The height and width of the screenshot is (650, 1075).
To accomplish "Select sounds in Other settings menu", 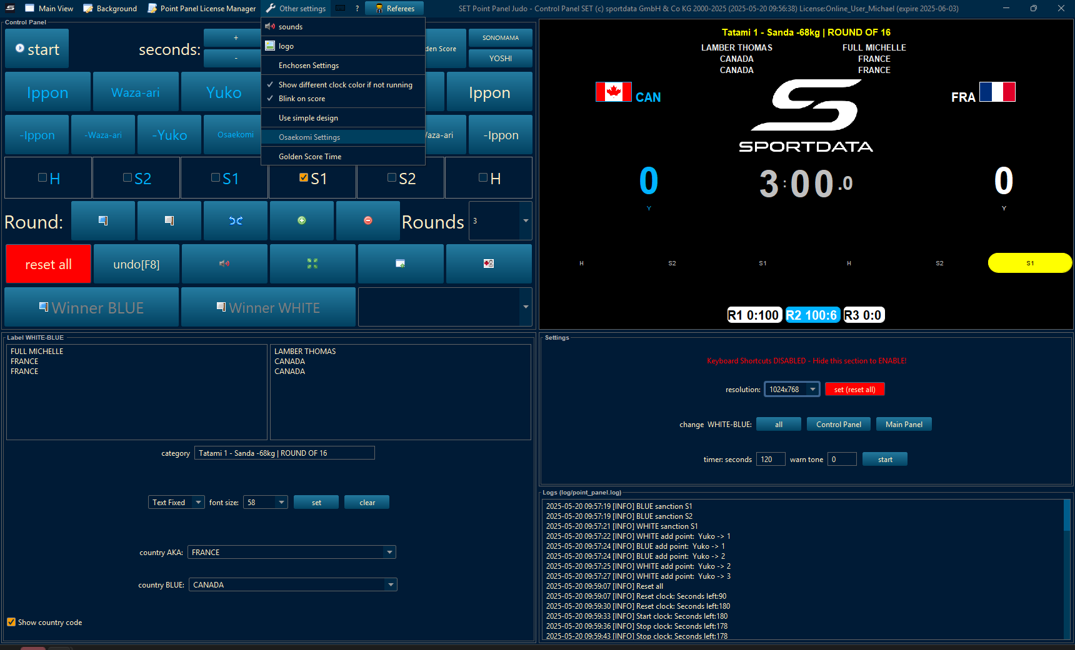I will 343,27.
